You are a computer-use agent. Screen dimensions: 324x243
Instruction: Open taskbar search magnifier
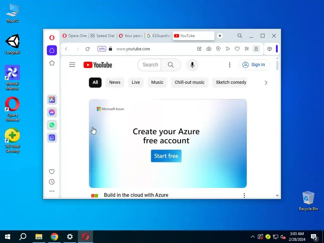[x=23, y=237]
